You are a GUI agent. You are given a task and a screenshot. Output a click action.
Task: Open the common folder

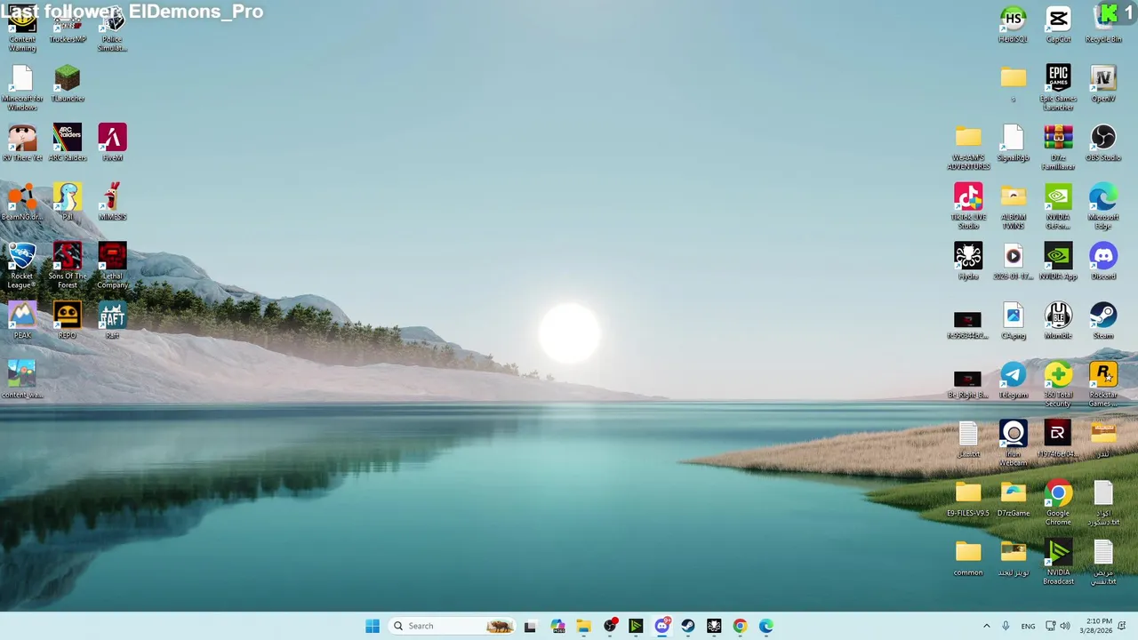coord(968,558)
